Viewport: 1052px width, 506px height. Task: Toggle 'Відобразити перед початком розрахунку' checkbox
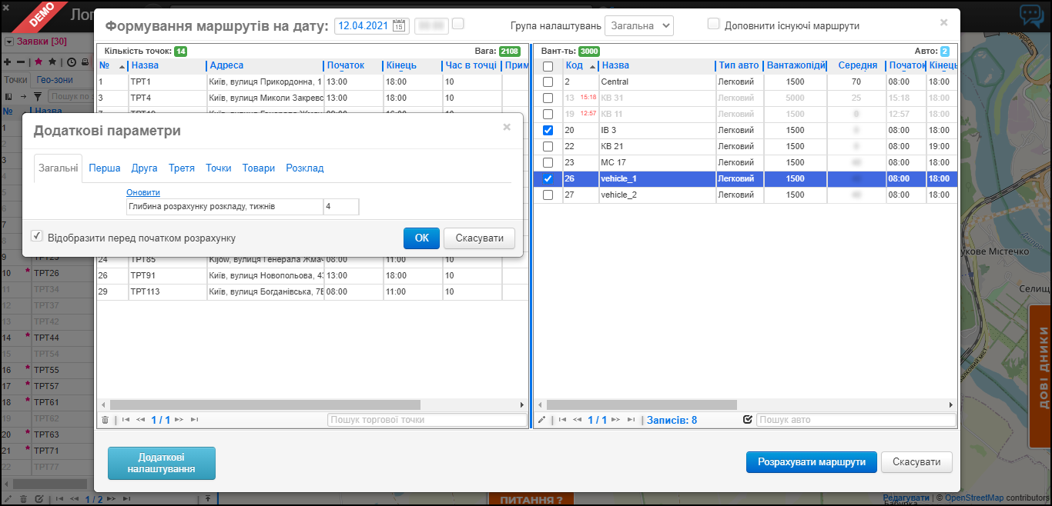click(36, 237)
